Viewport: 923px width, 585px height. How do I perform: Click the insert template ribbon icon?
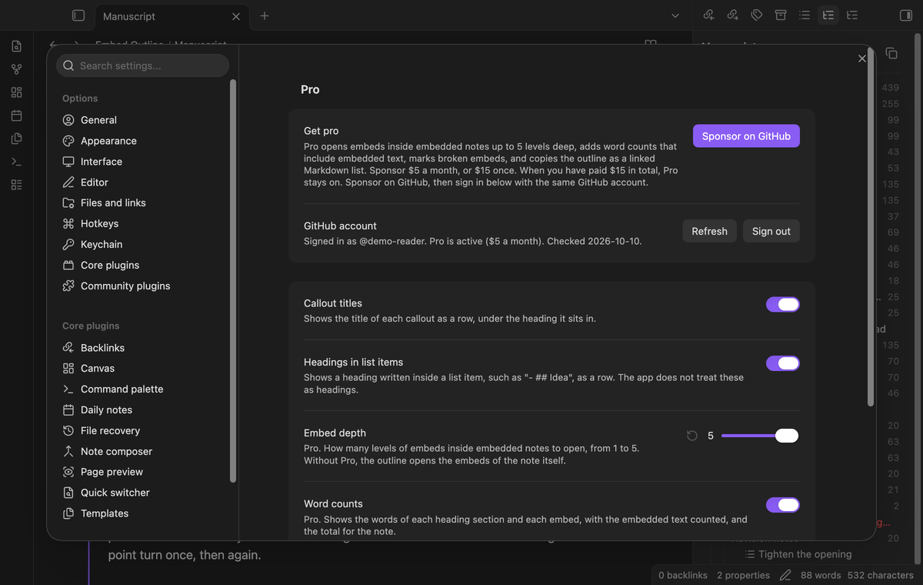tap(16, 139)
